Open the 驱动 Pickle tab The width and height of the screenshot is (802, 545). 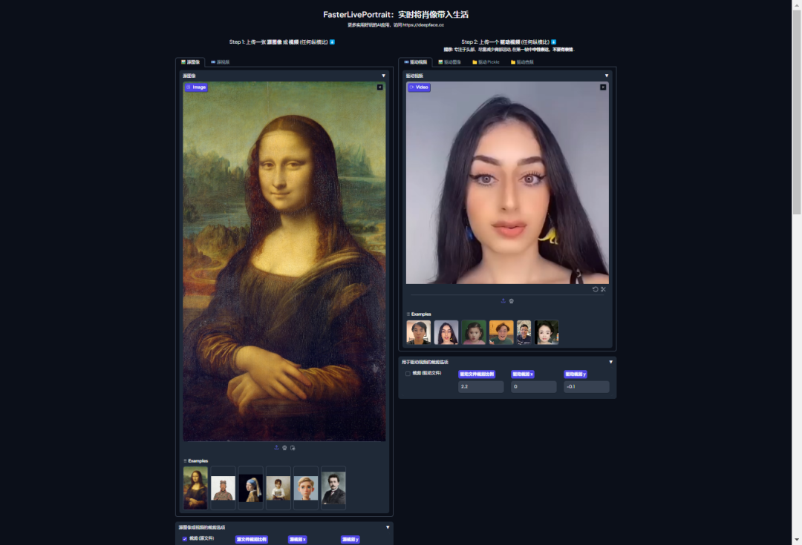click(486, 62)
